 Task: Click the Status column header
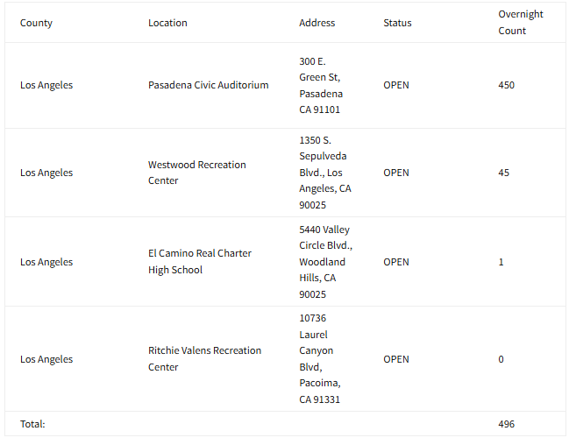click(397, 23)
